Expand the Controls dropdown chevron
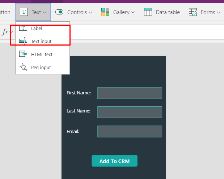This screenshot has width=224, height=179. [x=90, y=12]
